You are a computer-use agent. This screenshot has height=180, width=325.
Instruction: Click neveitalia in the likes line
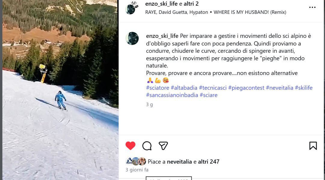coord(179,162)
